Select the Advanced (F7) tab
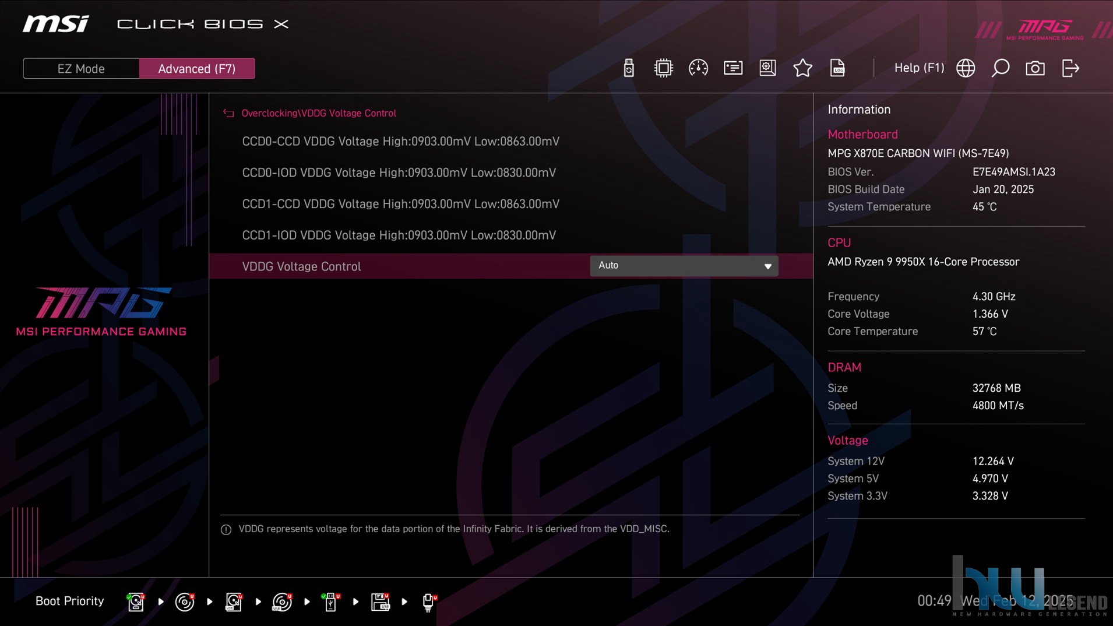The image size is (1113, 626). tap(197, 69)
